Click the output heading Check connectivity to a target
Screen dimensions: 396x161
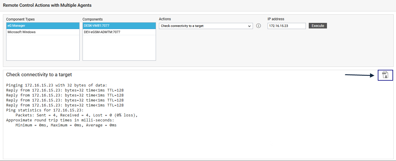tap(39, 75)
